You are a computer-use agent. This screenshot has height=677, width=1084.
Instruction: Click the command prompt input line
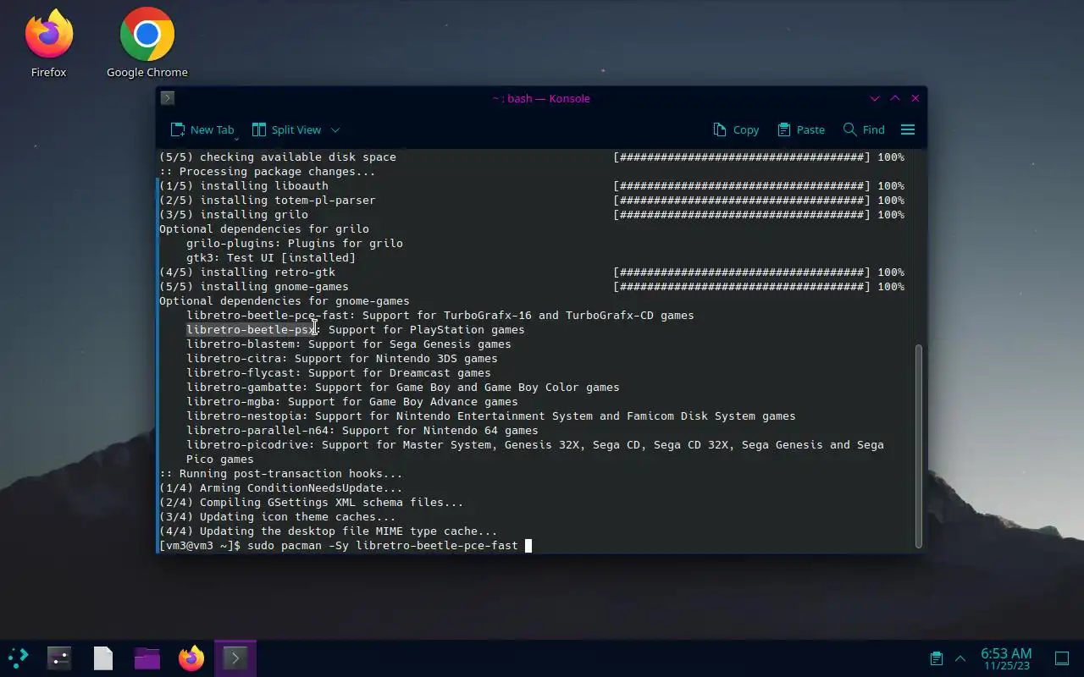point(346,546)
